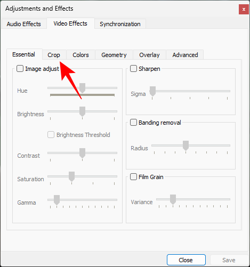Screen dimensions: 250x267
Task: Switch to the Colors tab
Action: (x=80, y=55)
